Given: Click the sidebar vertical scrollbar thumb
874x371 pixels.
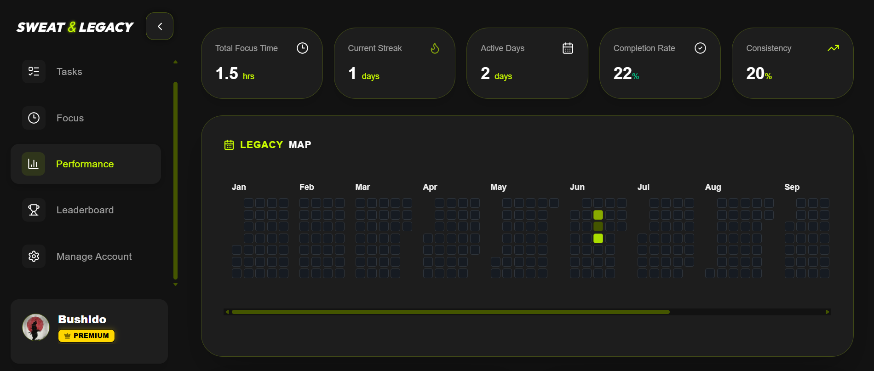Looking at the screenshot, I should click(x=175, y=180).
